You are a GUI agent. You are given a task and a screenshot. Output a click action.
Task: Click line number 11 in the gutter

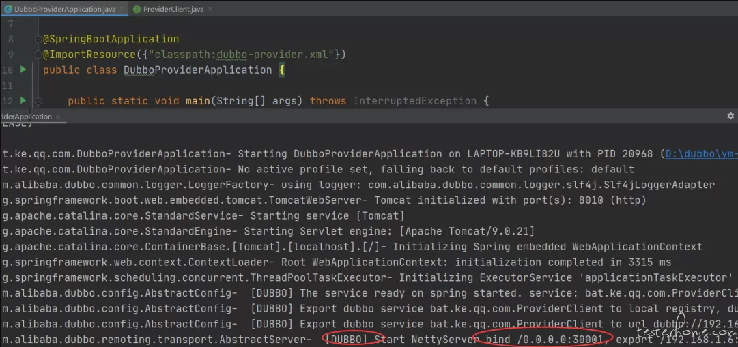(8, 85)
